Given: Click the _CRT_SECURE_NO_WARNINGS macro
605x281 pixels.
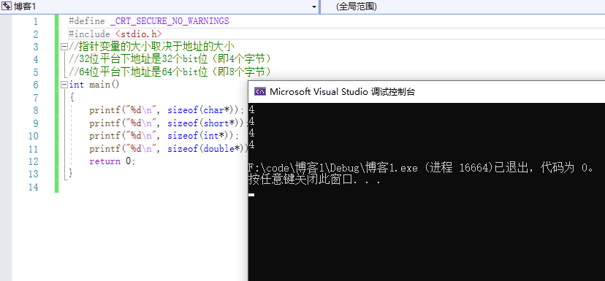Looking at the screenshot, I should [x=170, y=21].
